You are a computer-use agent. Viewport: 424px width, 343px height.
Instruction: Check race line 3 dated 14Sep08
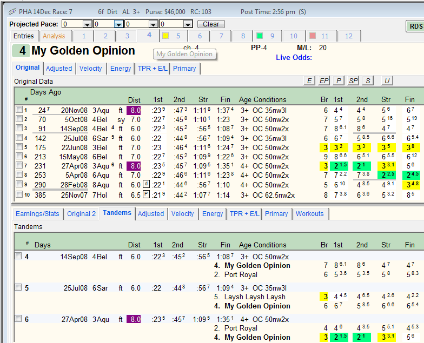tap(19, 127)
